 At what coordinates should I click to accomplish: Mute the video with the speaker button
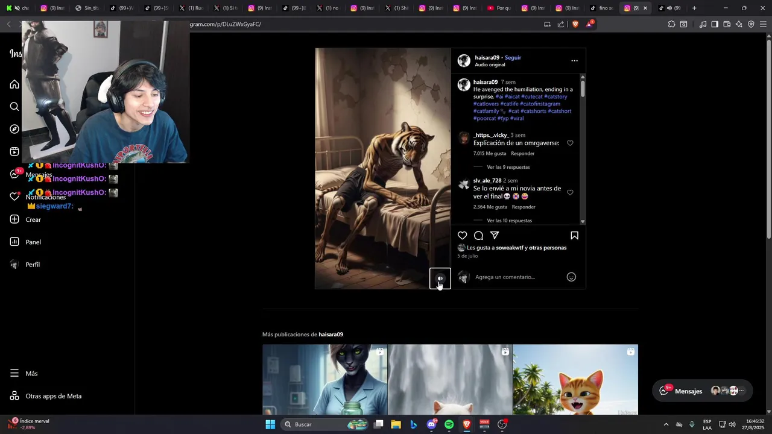(x=440, y=278)
